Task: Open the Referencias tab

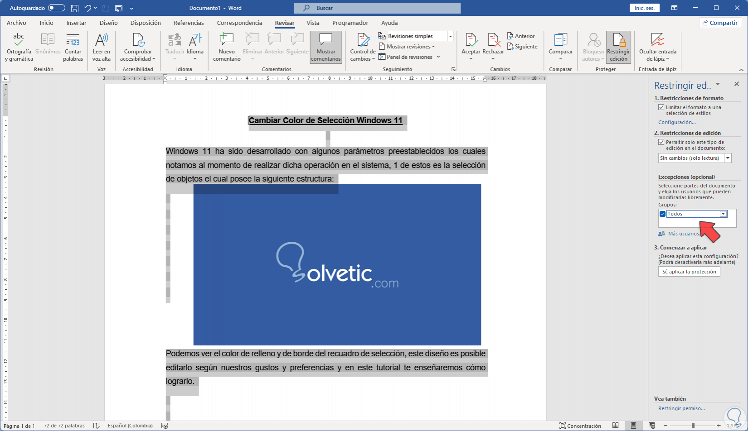Action: 189,23
